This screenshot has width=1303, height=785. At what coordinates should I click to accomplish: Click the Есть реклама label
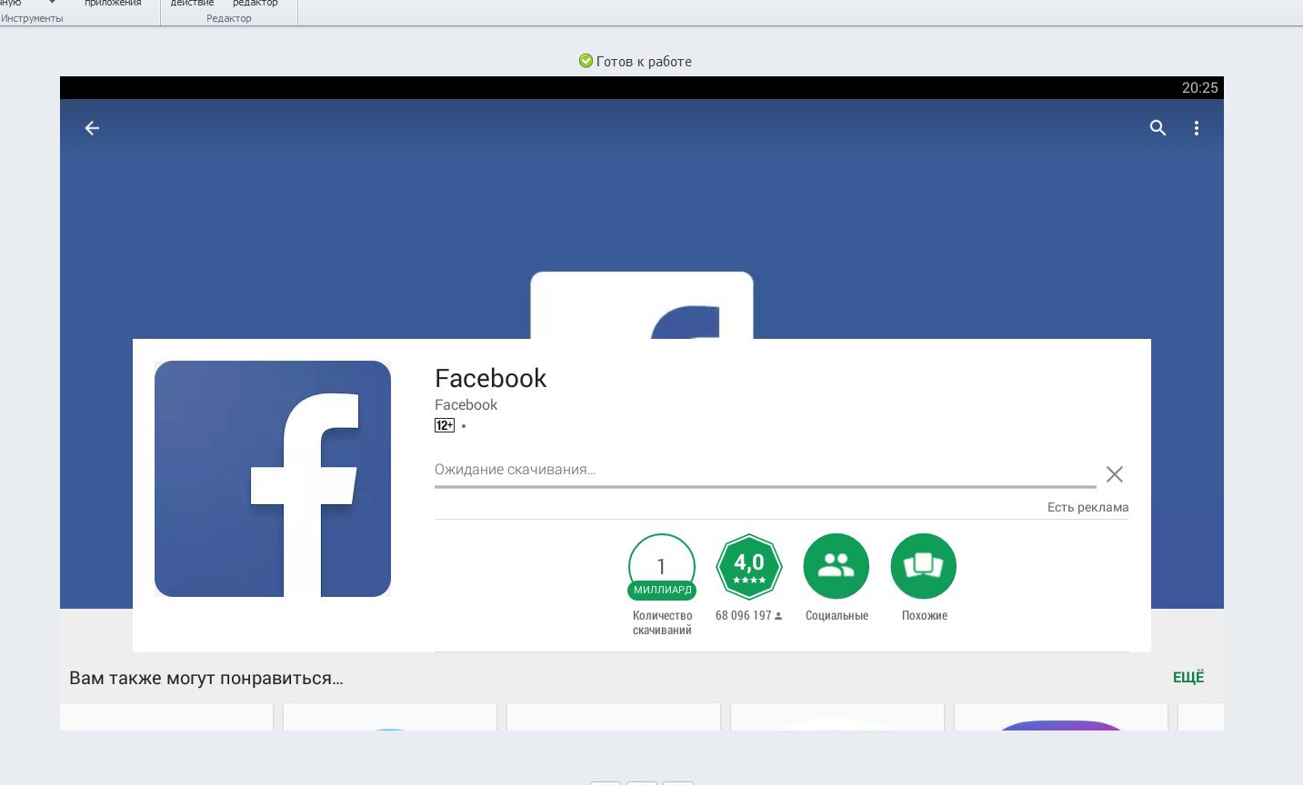coord(1088,507)
